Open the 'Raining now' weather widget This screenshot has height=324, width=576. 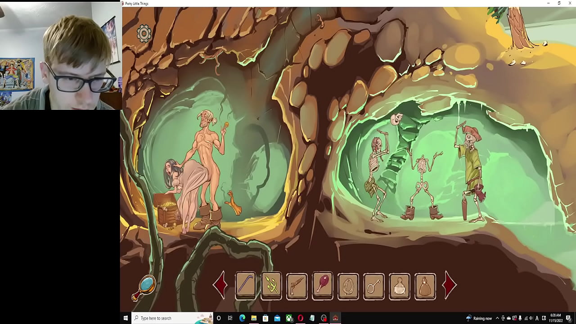click(479, 318)
